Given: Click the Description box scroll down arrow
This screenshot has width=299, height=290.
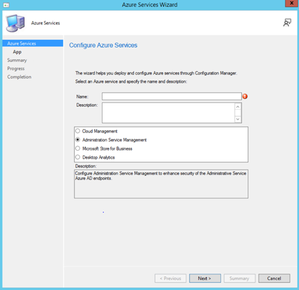Looking at the screenshot, I should pyautogui.click(x=238, y=119).
